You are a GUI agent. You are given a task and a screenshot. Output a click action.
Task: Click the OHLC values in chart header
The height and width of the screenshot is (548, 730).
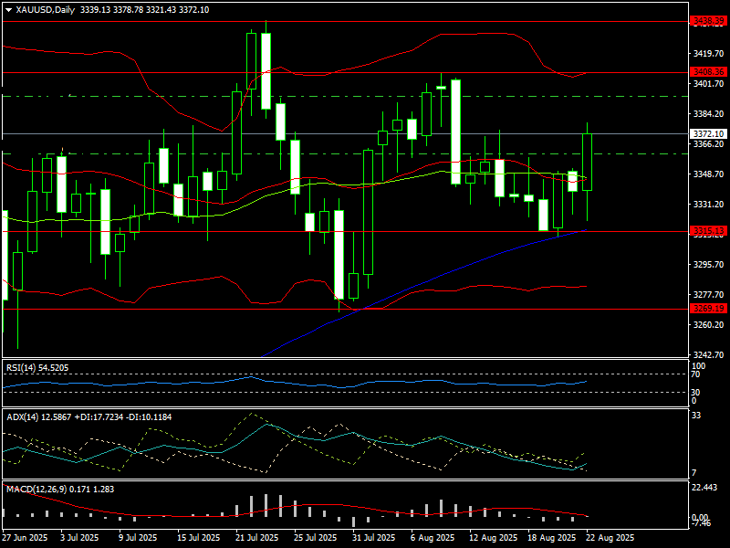(144, 10)
